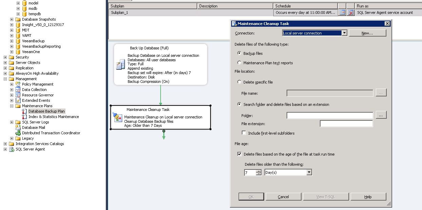Image resolution: width=422 pixels, height=210 pixels.
Task: Click the VAMT database icon
Action: click(x=18, y=36)
